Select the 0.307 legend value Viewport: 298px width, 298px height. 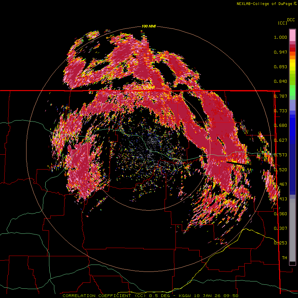[x=280, y=228]
